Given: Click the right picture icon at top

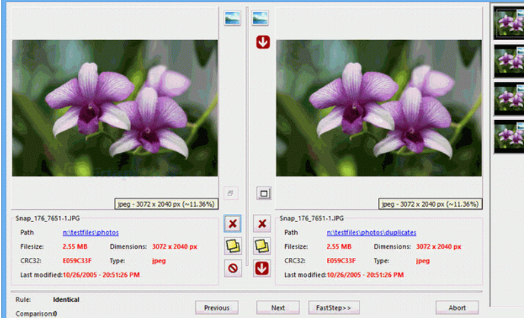Looking at the screenshot, I should [260, 18].
